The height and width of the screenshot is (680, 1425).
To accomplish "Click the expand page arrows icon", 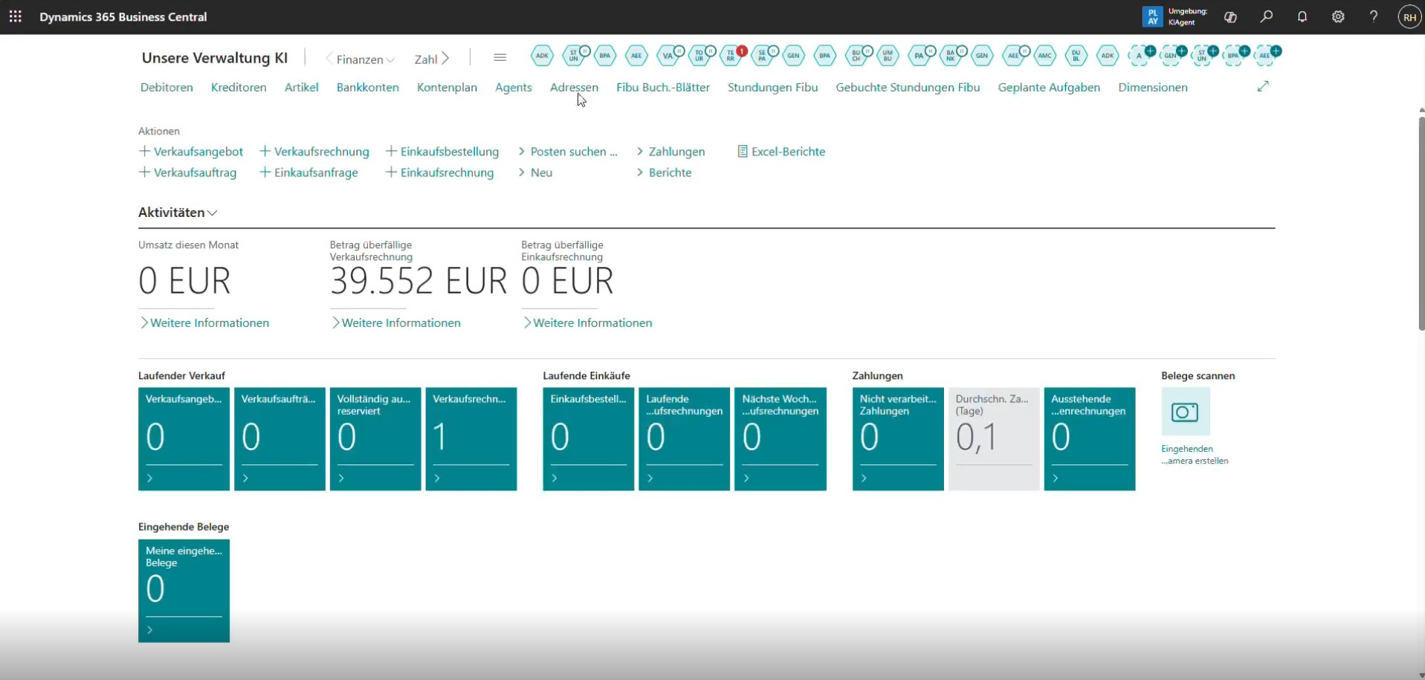I will tap(1263, 86).
